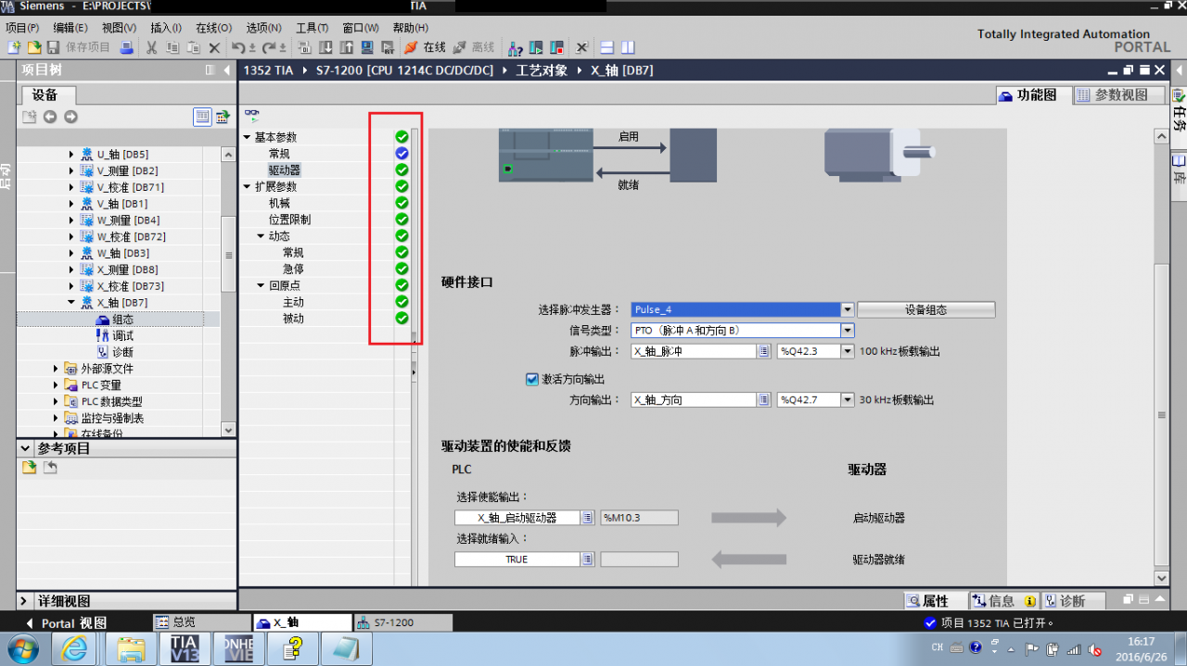
Task: Expand 详细视图 panel
Action: click(x=25, y=600)
